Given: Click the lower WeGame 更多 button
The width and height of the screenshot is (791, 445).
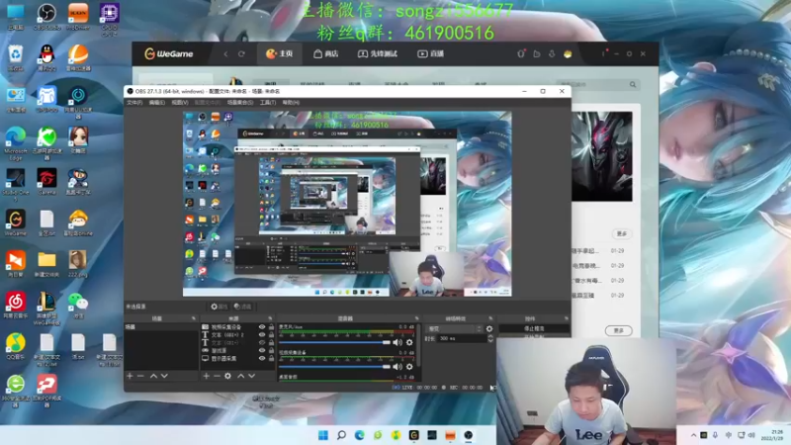Looking at the screenshot, I should click(619, 331).
